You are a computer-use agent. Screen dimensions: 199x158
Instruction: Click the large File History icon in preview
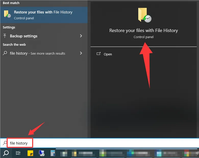pyautogui.click(x=145, y=15)
